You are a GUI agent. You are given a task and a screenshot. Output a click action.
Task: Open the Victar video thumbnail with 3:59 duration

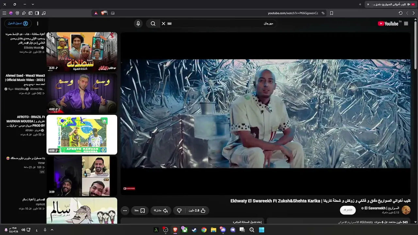click(82, 176)
